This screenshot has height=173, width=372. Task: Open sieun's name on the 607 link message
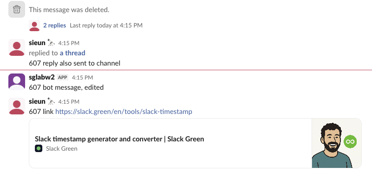pos(37,101)
